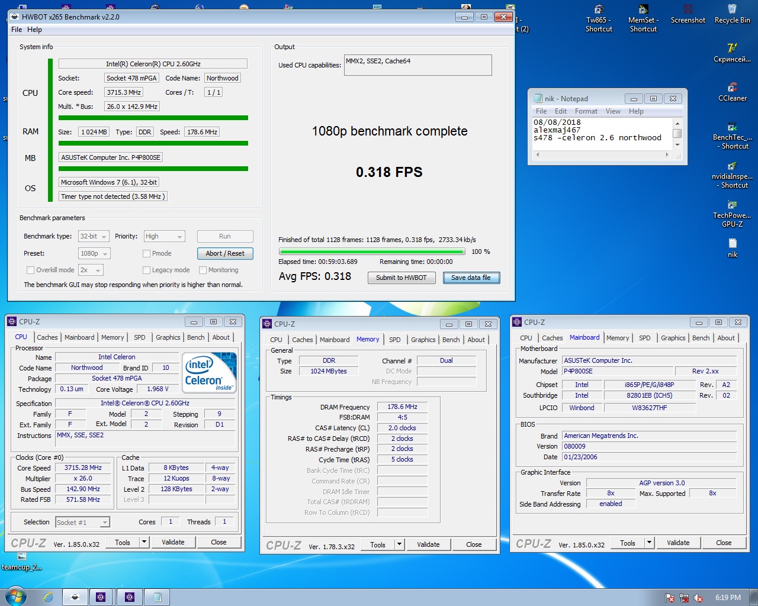
Task: Open the Benchmark type 32-bit dropdown
Action: [x=94, y=236]
